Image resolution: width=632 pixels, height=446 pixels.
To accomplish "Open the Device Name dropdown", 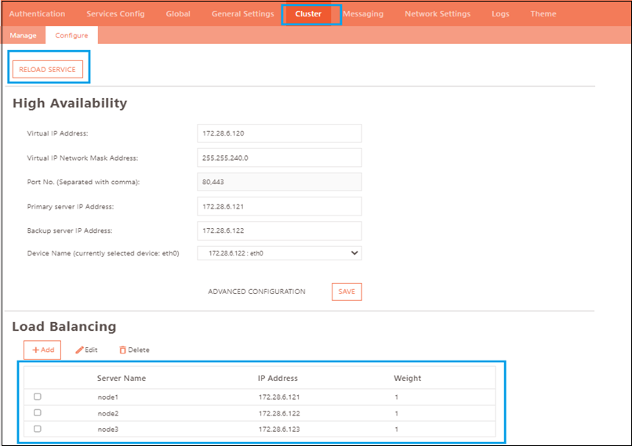I will click(279, 253).
